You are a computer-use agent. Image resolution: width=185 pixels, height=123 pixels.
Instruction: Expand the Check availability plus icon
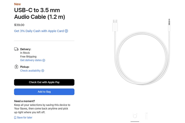tap(43, 71)
